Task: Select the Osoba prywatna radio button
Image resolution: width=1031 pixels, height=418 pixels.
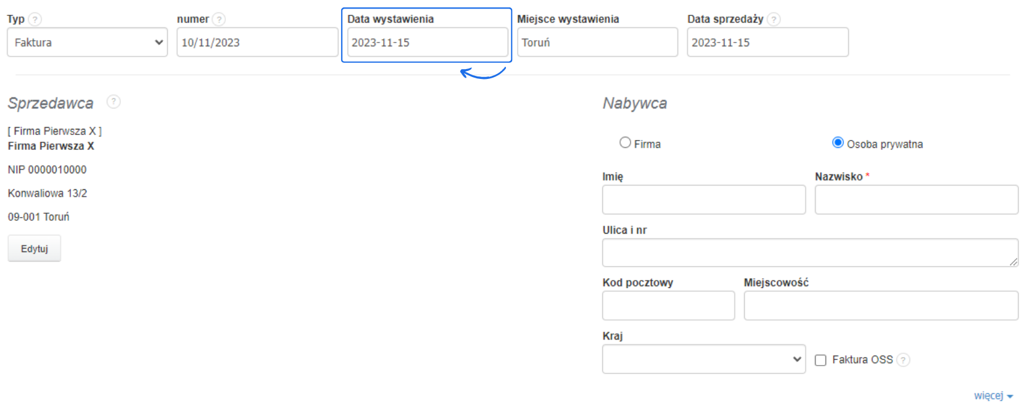Action: 838,142
